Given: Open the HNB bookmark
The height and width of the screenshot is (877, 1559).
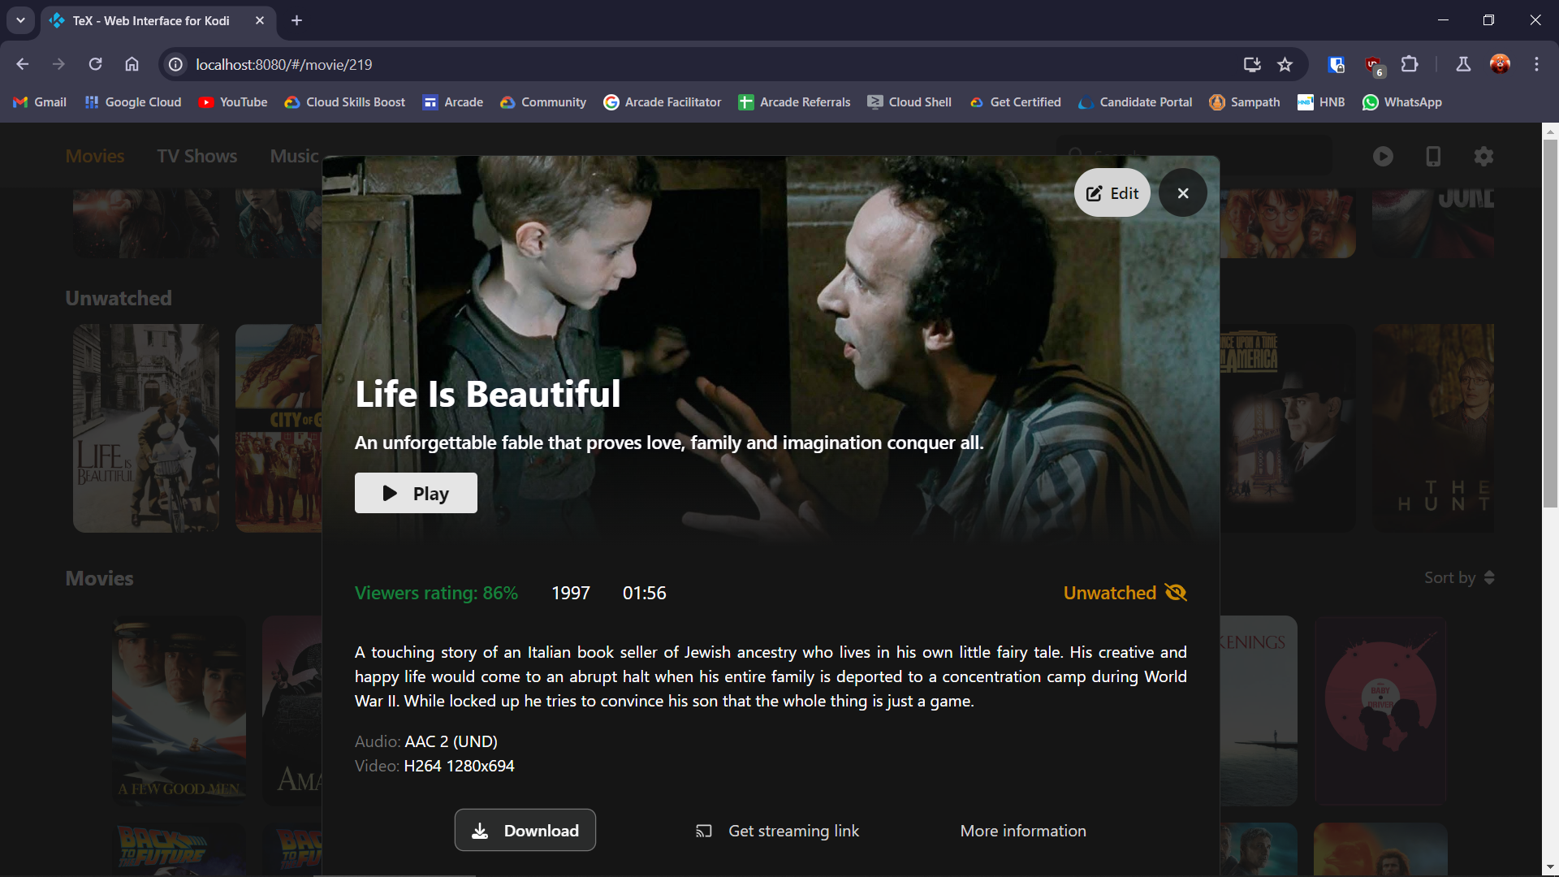Looking at the screenshot, I should tap(1321, 102).
